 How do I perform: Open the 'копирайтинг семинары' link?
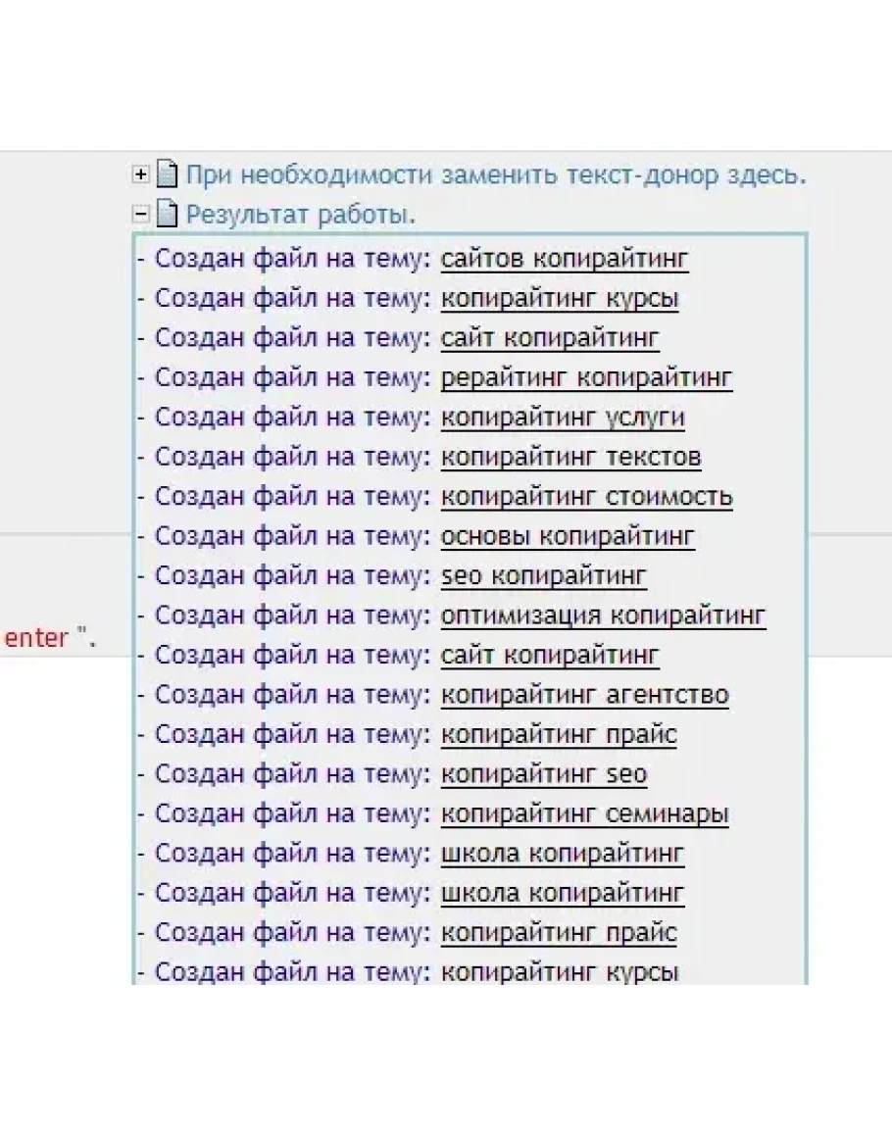(584, 814)
